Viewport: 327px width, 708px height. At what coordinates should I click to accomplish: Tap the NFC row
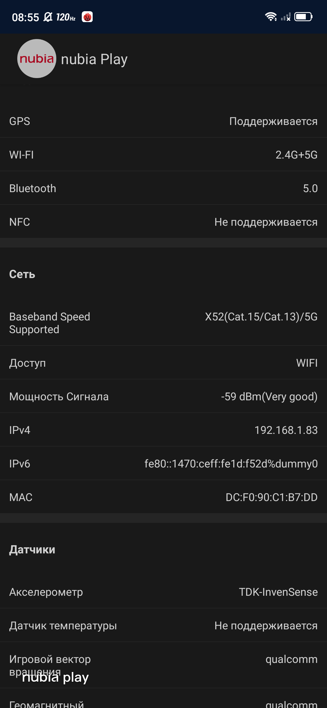(163, 222)
